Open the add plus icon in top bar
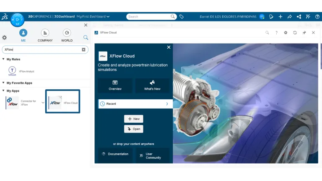The width and height of the screenshot is (322, 181). pyautogui.click(x=280, y=17)
